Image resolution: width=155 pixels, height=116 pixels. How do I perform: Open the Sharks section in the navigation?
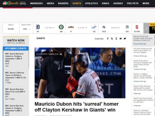click(118, 3)
